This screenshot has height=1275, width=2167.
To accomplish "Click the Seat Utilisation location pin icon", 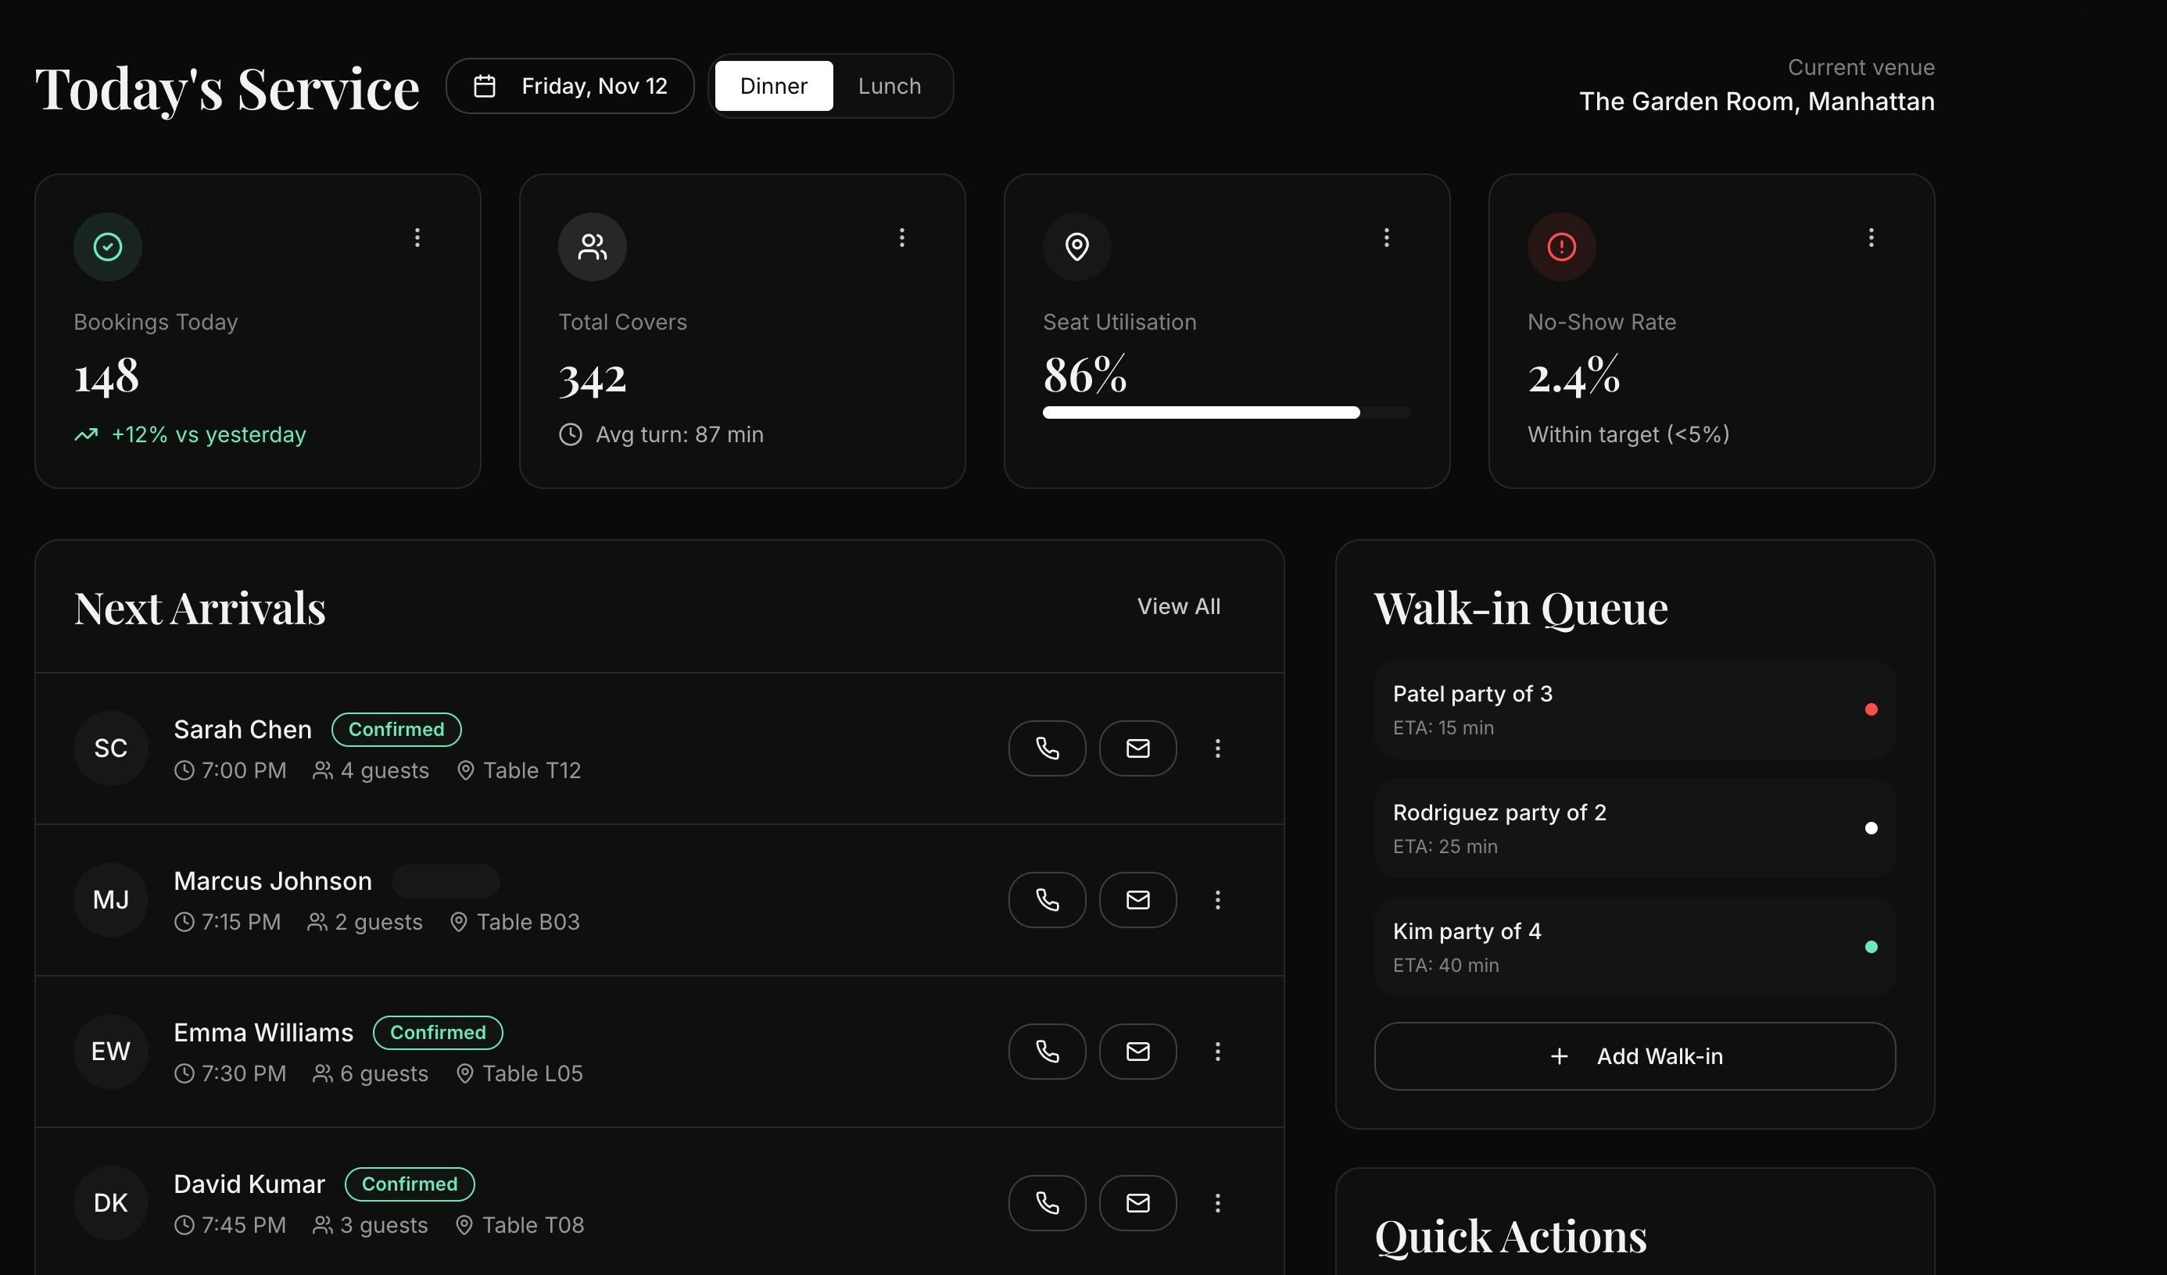I will 1076,247.
